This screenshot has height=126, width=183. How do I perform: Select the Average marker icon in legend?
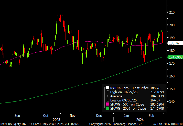108,96
